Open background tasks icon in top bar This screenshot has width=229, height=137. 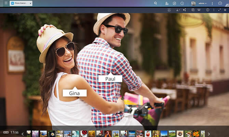click(x=167, y=3)
